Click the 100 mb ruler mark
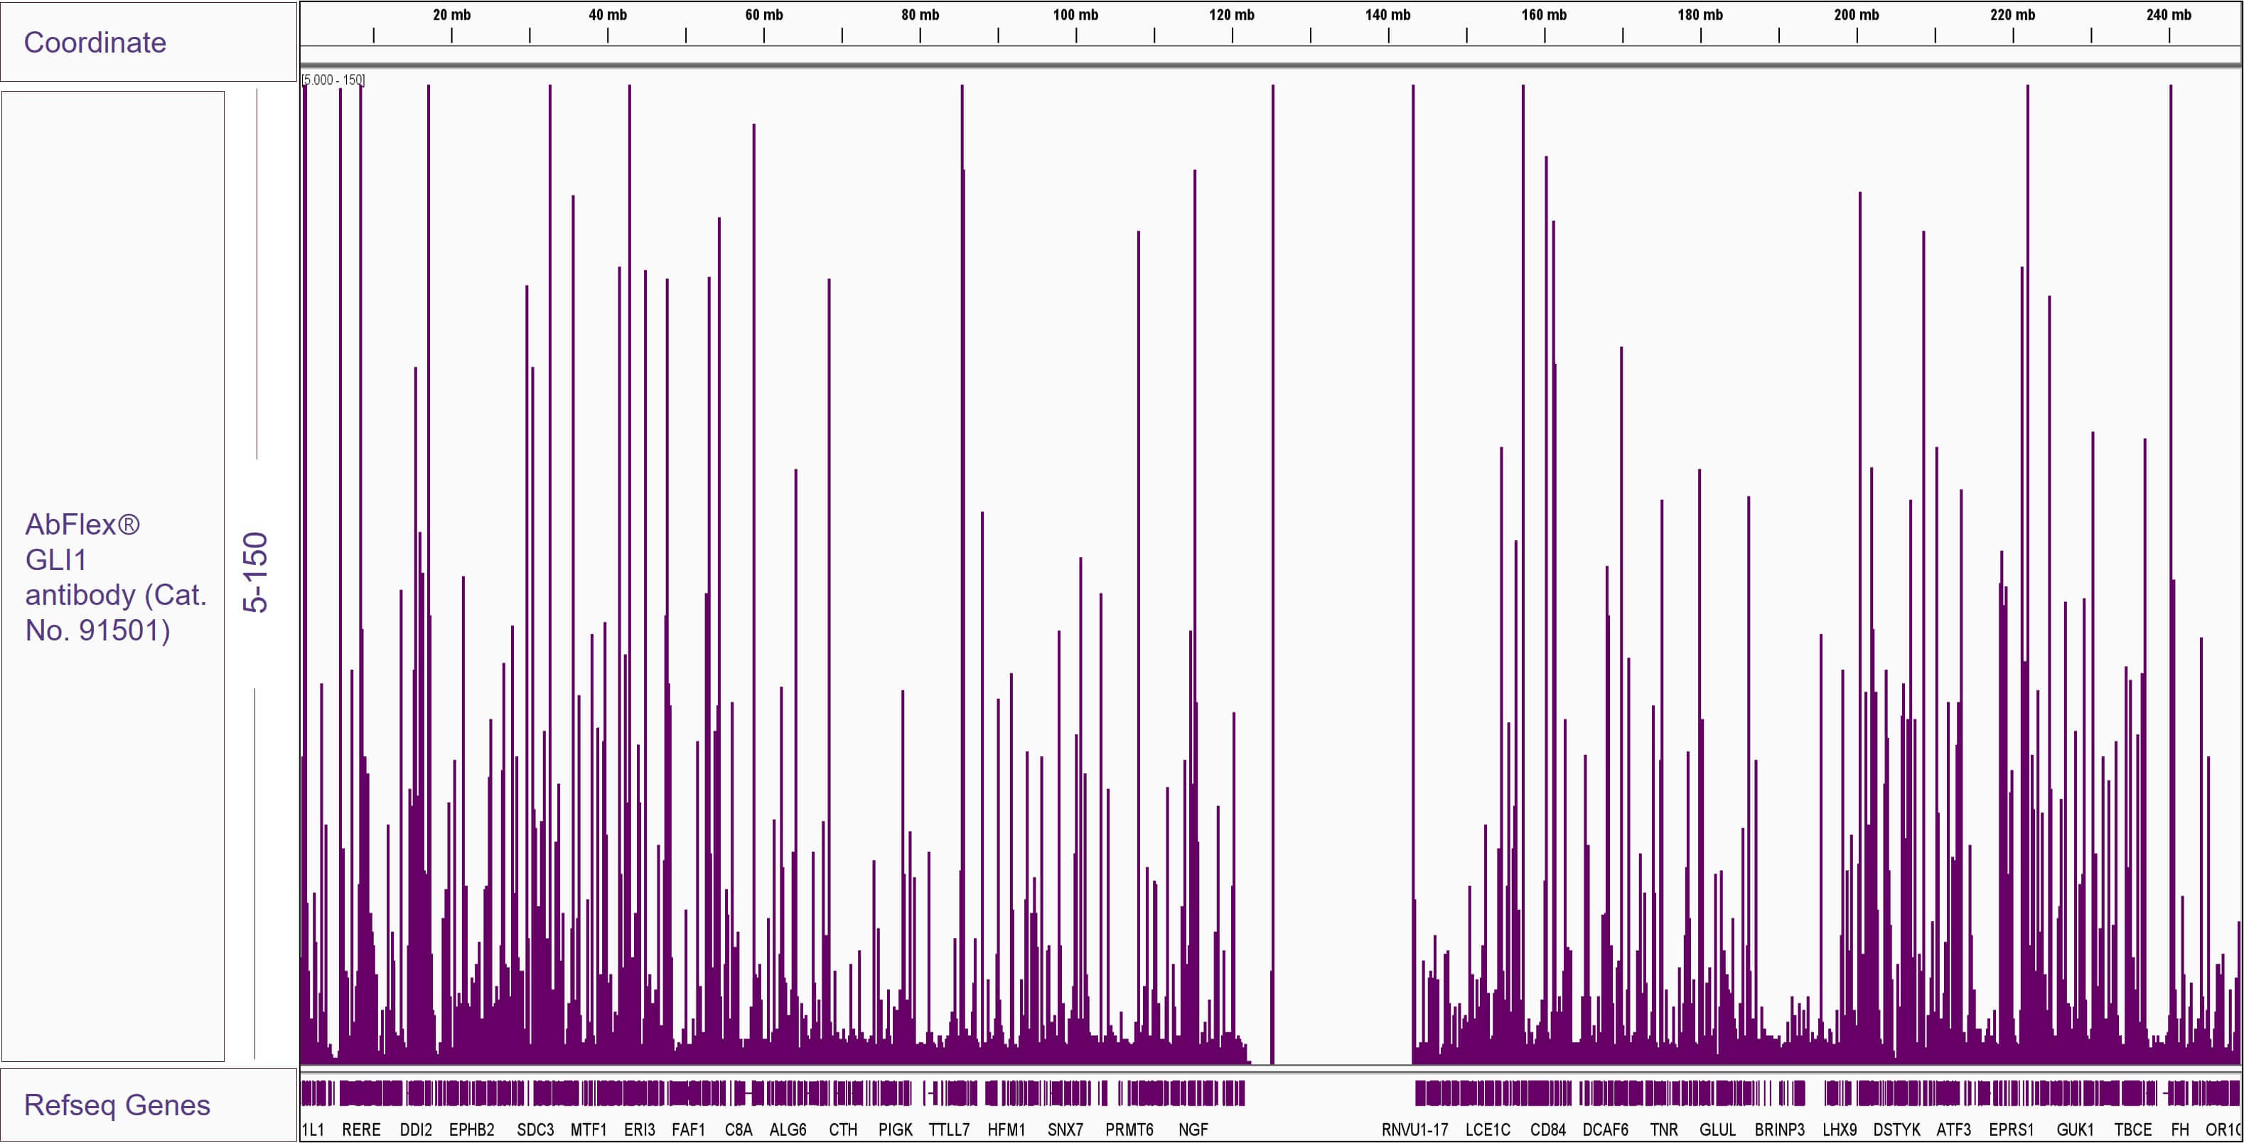Screen dimensions: 2244x1143 [x=1076, y=15]
